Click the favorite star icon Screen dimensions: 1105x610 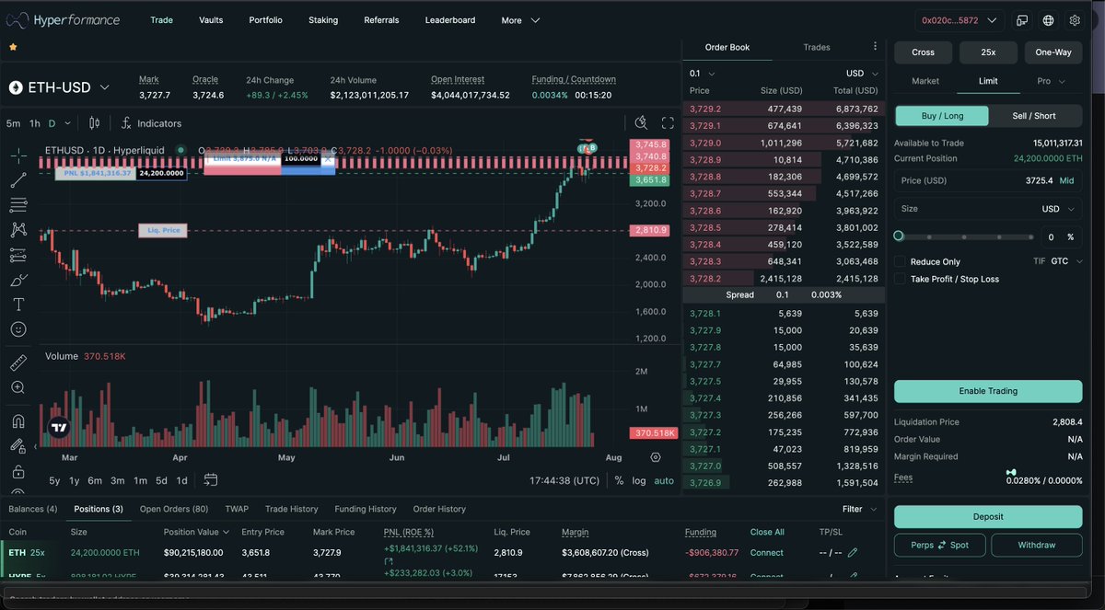(x=13, y=46)
